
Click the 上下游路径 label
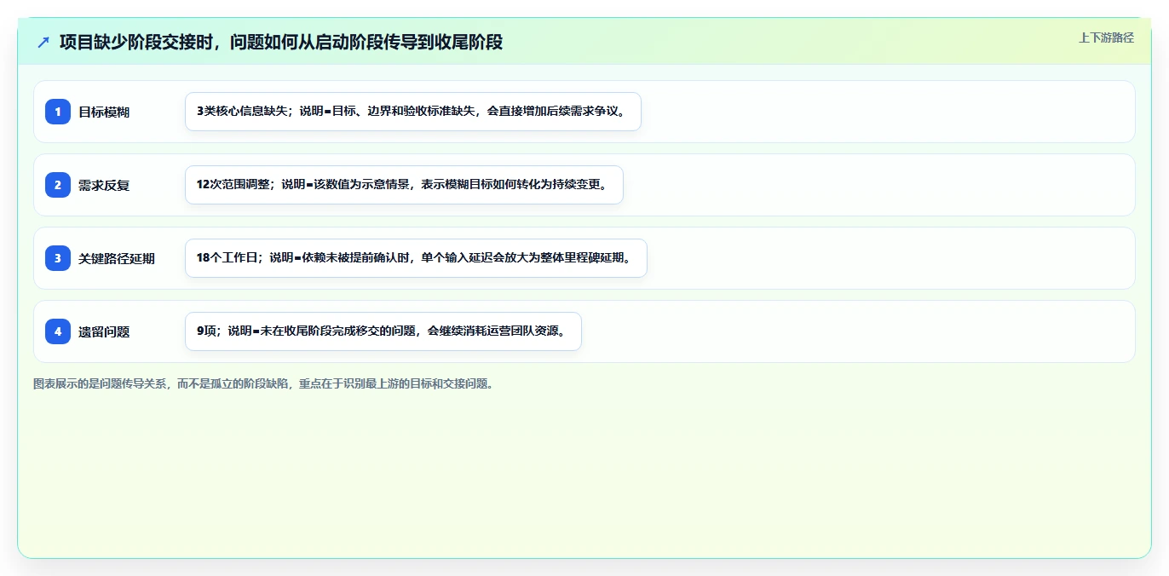1106,37
